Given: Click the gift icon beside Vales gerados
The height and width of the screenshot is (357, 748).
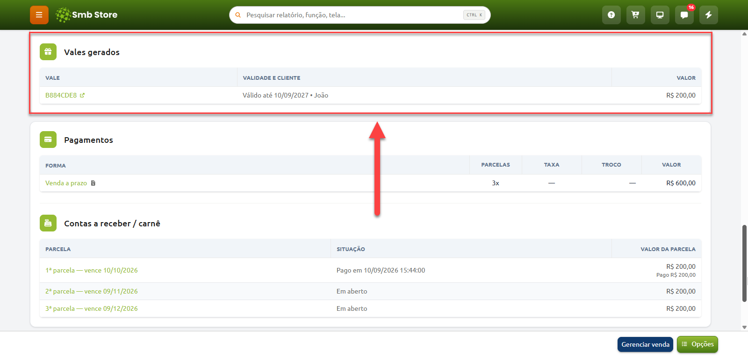Looking at the screenshot, I should click(x=48, y=52).
